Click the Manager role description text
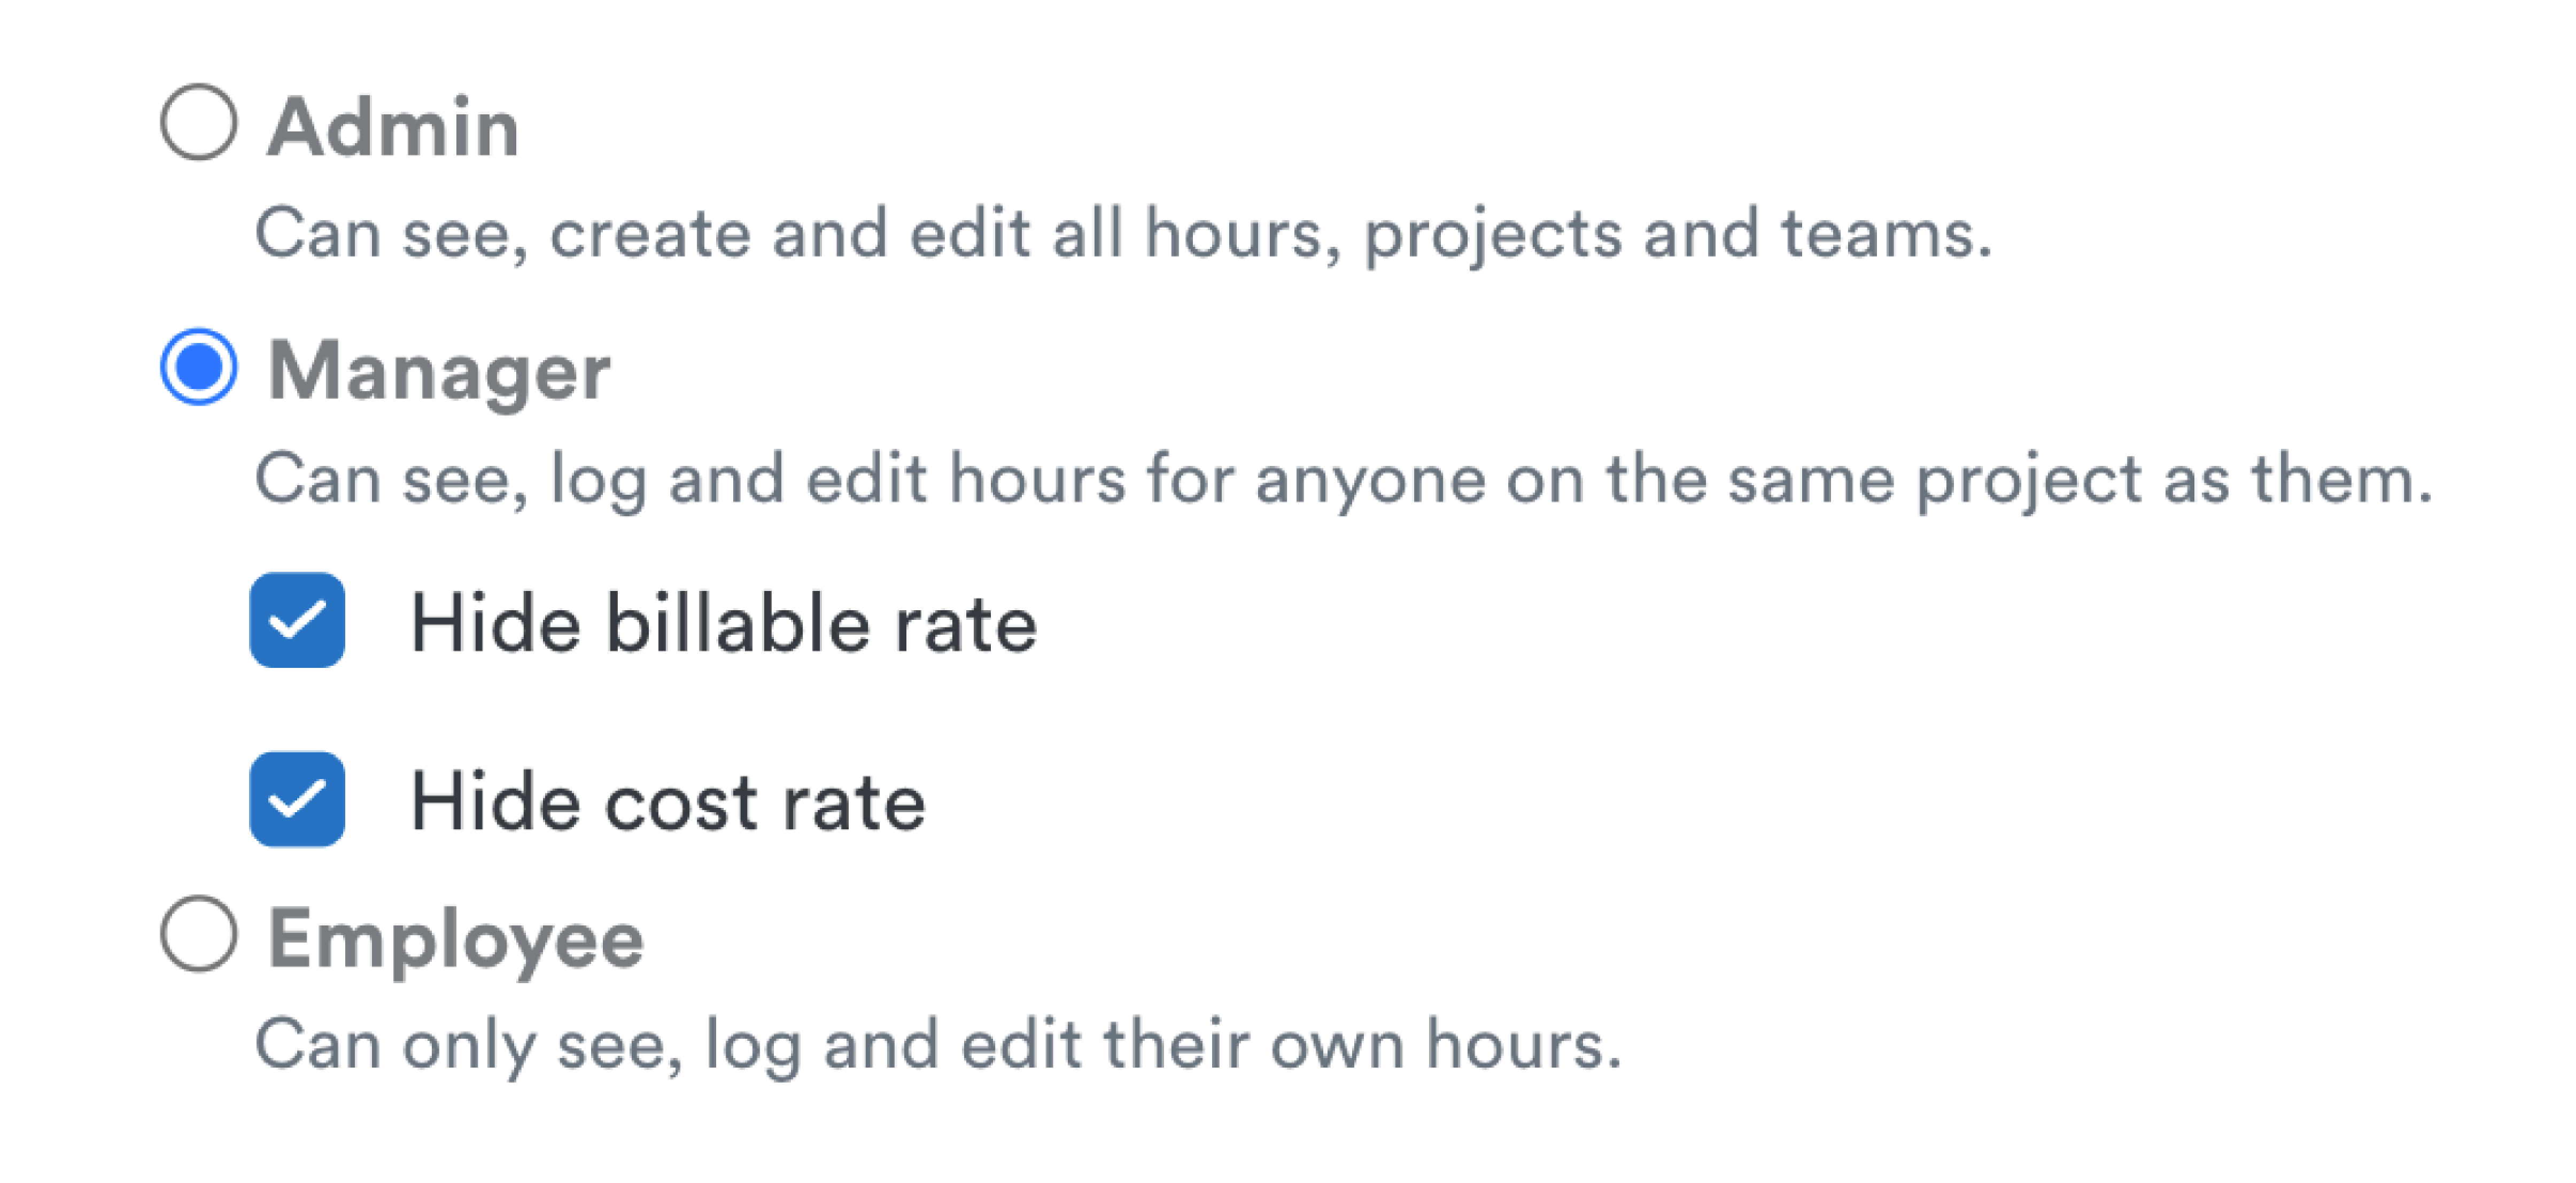Screen dimensions: 2576x1183 pos(1343,479)
